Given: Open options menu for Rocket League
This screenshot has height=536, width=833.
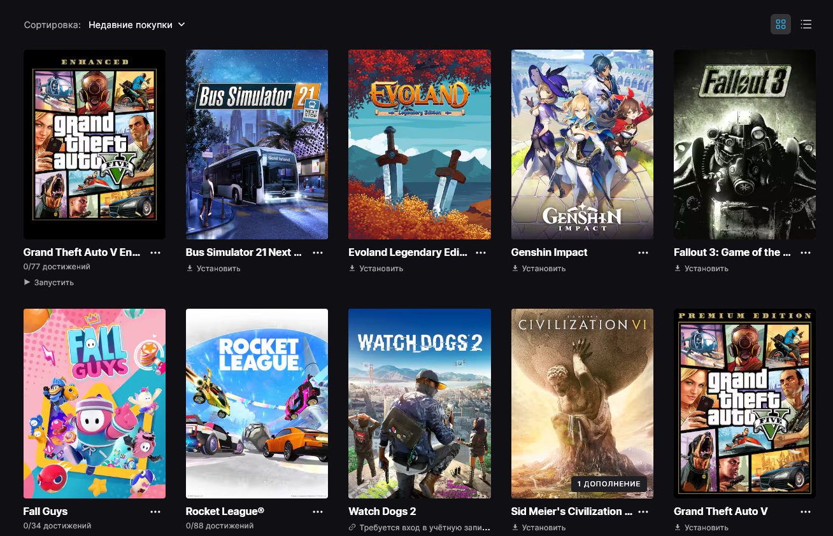Looking at the screenshot, I should pos(318,512).
